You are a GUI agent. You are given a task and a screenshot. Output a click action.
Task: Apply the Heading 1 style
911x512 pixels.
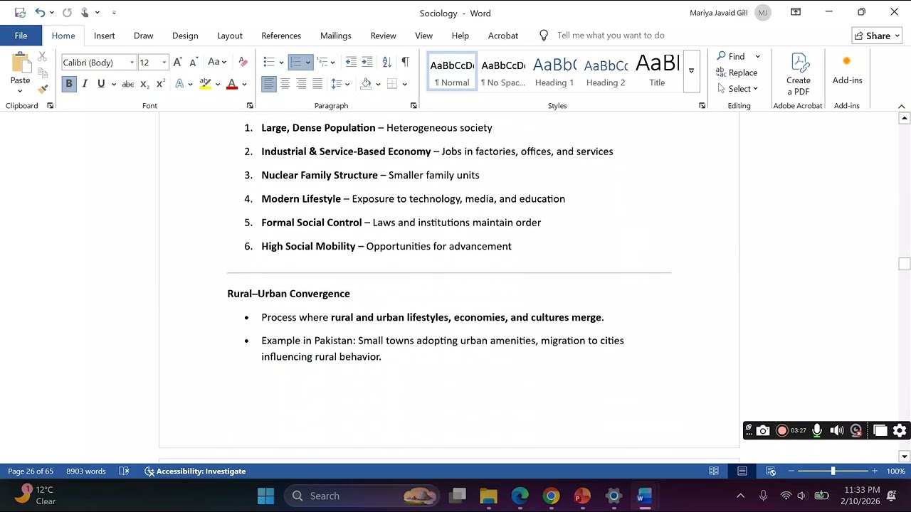(554, 71)
